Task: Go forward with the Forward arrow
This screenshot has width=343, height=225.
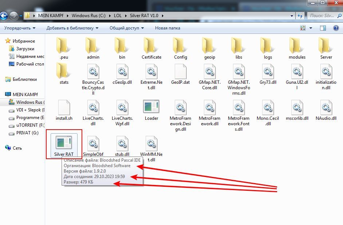Action: pyautogui.click(x=13, y=16)
